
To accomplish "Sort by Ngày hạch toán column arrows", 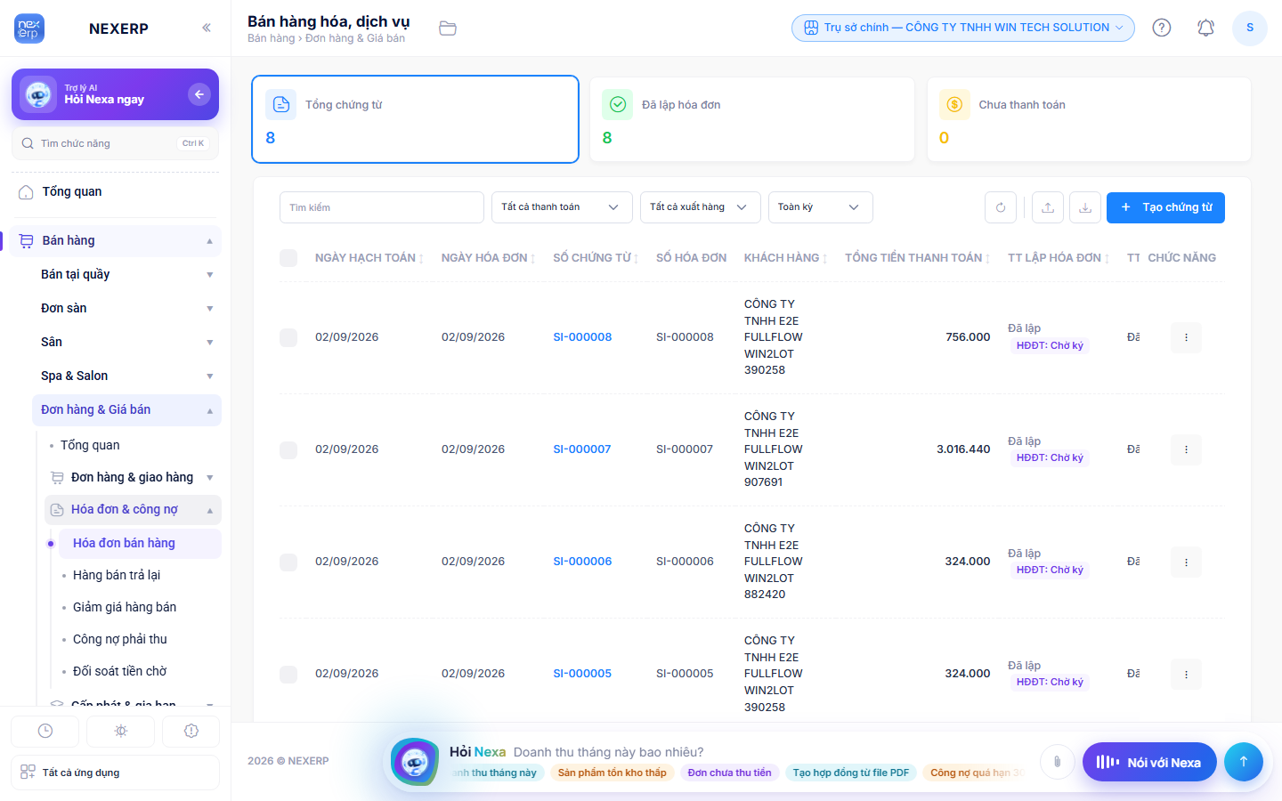I will coord(421,258).
